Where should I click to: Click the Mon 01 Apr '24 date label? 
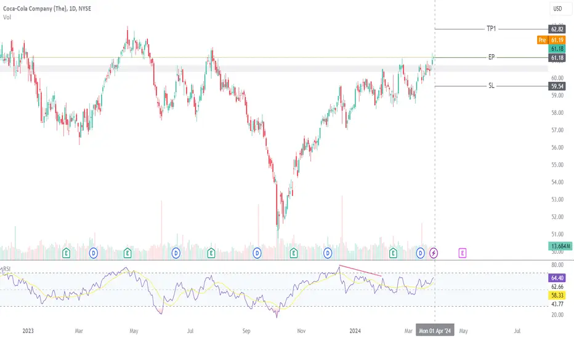[x=435, y=331]
